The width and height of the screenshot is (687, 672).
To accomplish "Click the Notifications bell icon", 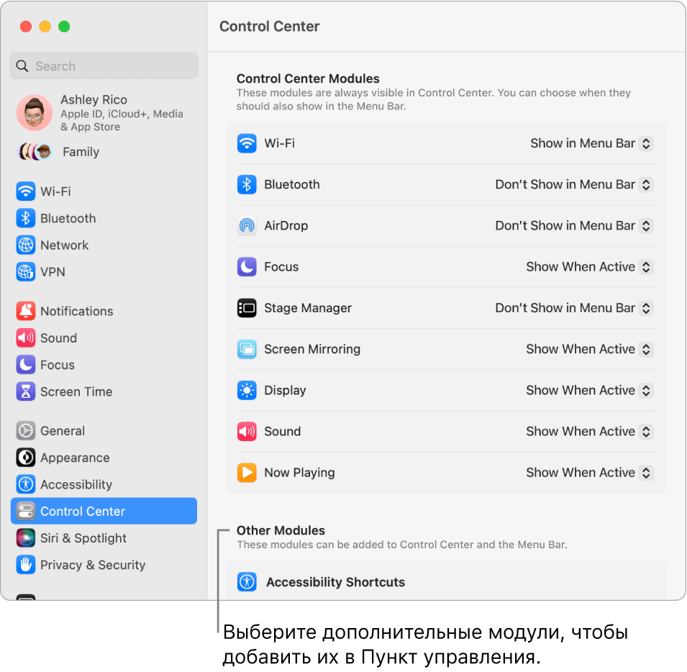I will tap(26, 311).
